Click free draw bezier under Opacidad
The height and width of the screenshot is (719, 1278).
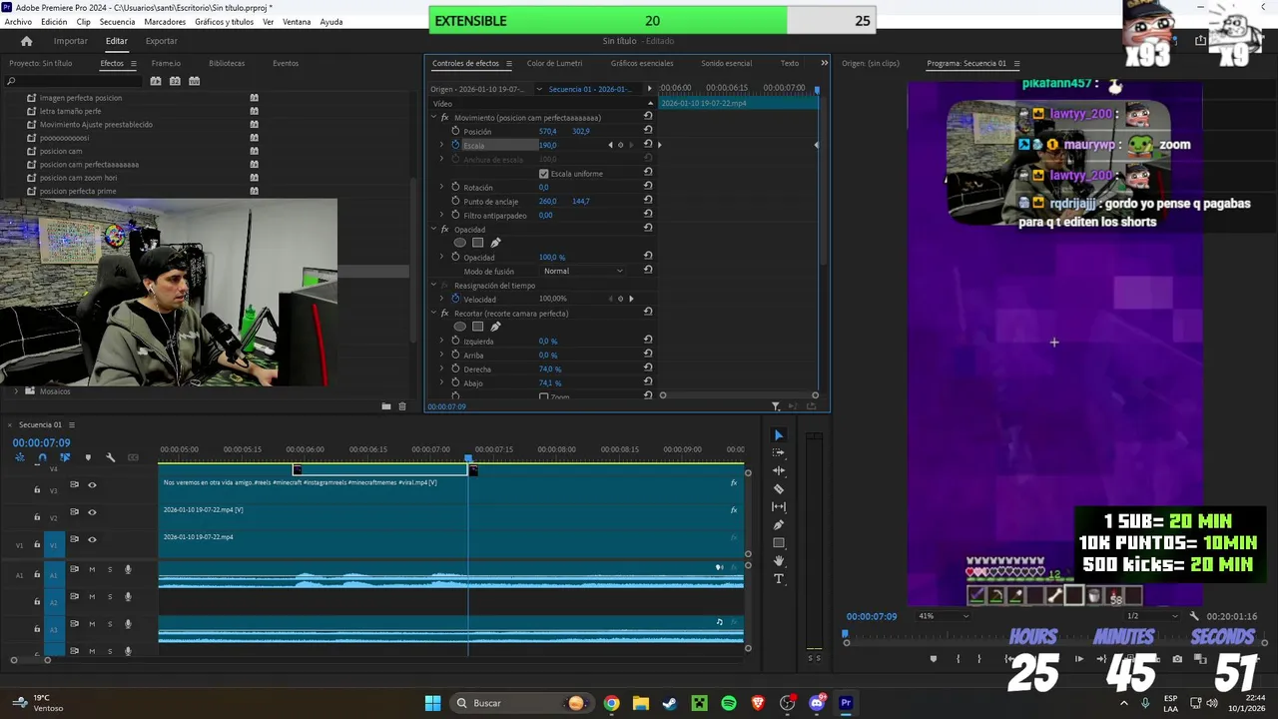pyautogui.click(x=495, y=243)
